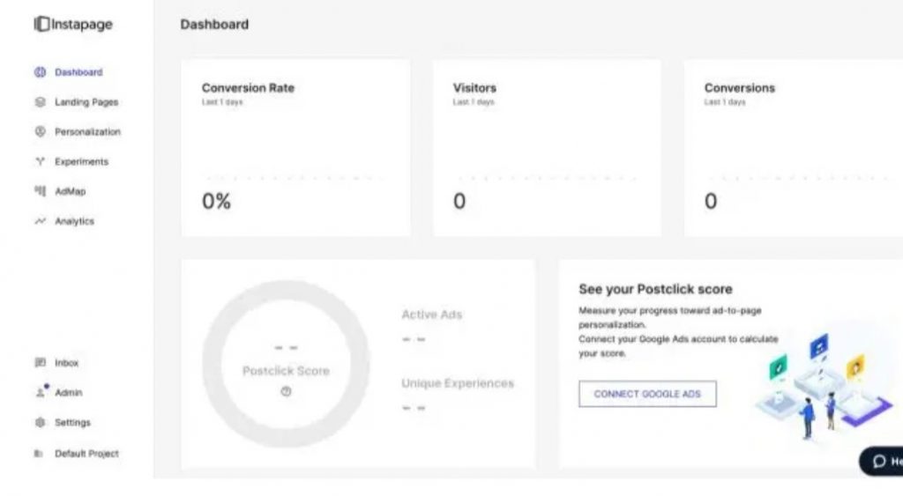Select the Visitors stat card
Image resolution: width=903 pixels, height=496 pixels.
click(547, 148)
